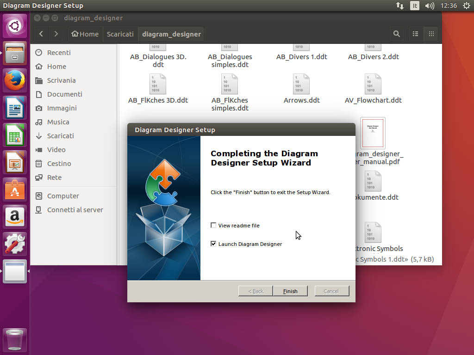The height and width of the screenshot is (355, 474).
Task: Click the search icon in file manager
Action: (x=397, y=34)
